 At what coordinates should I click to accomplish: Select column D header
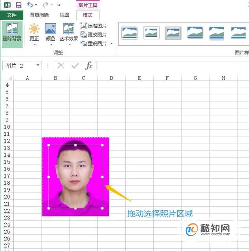point(111,78)
